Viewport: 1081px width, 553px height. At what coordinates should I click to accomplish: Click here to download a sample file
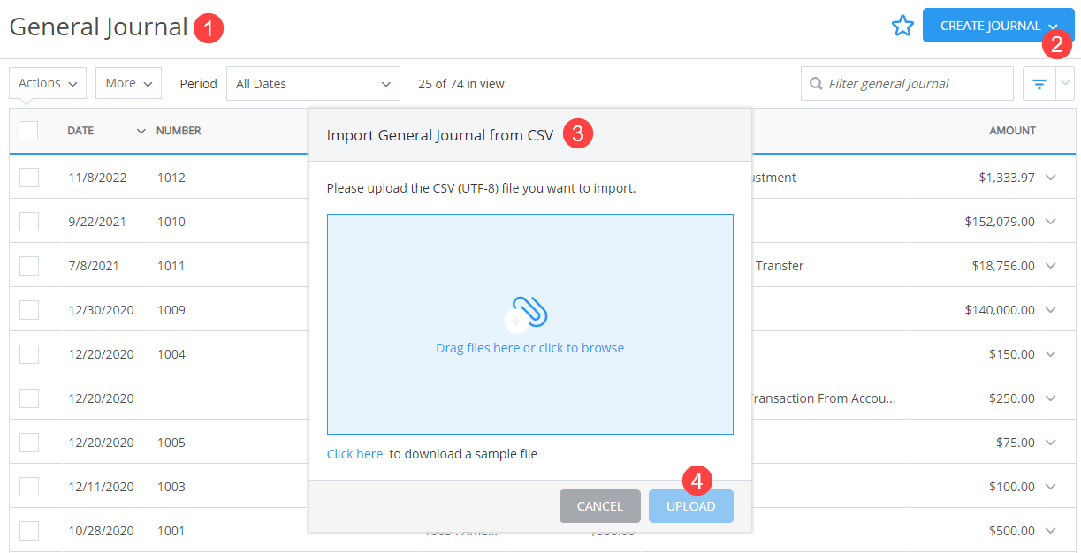tap(354, 453)
